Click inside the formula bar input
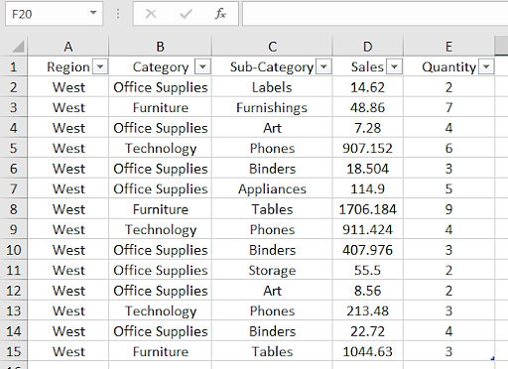 pos(375,14)
